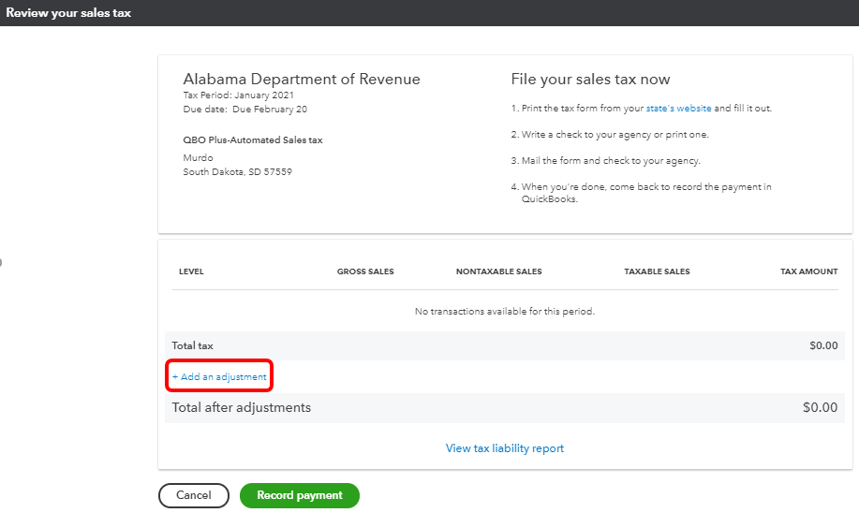
Task: Click the LEVEL column header
Action: (x=191, y=271)
